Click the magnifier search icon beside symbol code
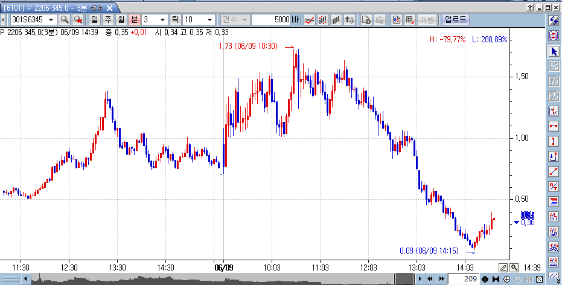The image size is (562, 285). (65, 20)
